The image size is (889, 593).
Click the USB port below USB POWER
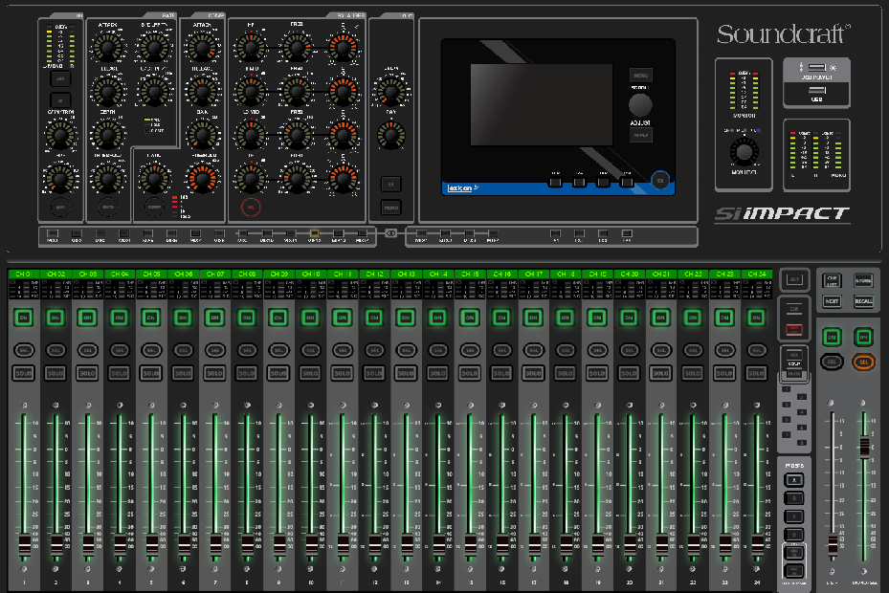point(816,91)
